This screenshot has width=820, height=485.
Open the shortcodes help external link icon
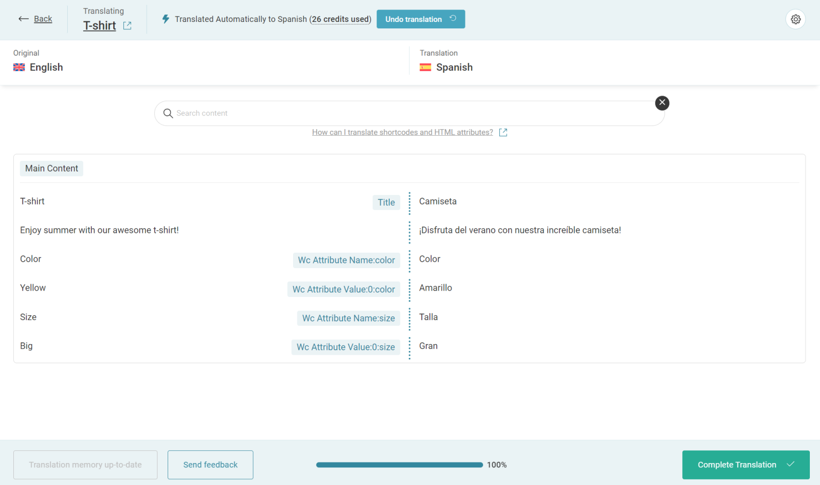click(502, 132)
